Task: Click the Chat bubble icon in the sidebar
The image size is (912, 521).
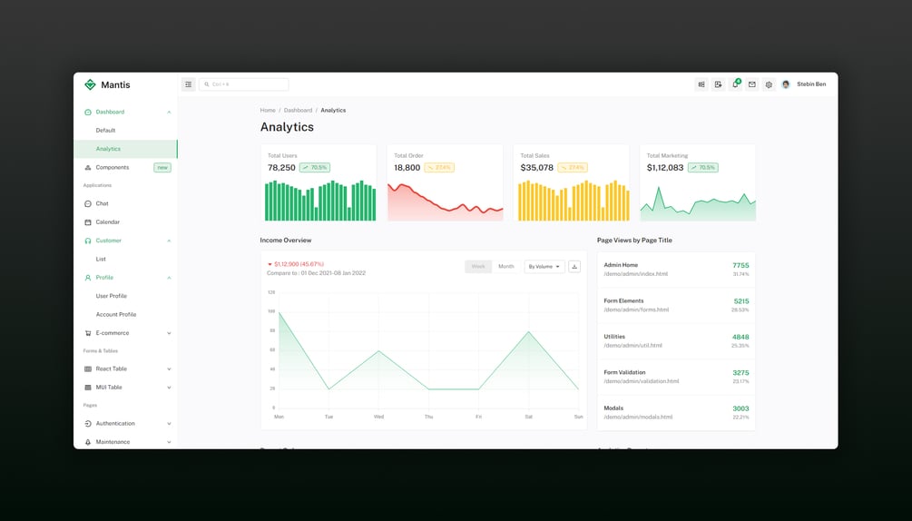Action: click(x=88, y=203)
